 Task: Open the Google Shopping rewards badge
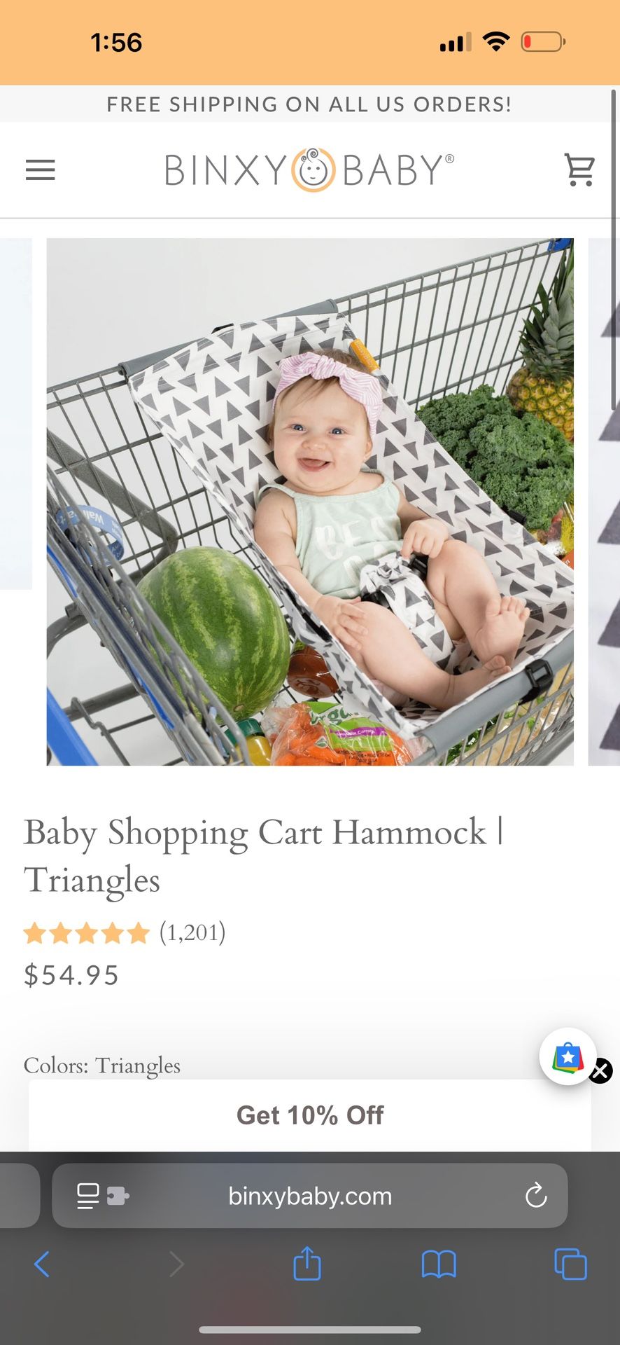[x=568, y=1056]
